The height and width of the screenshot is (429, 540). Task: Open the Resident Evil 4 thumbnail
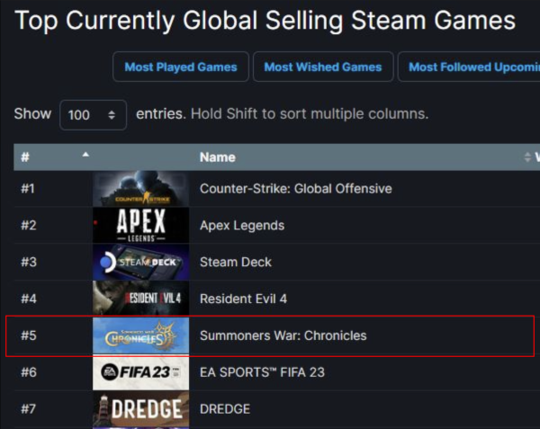(140, 299)
